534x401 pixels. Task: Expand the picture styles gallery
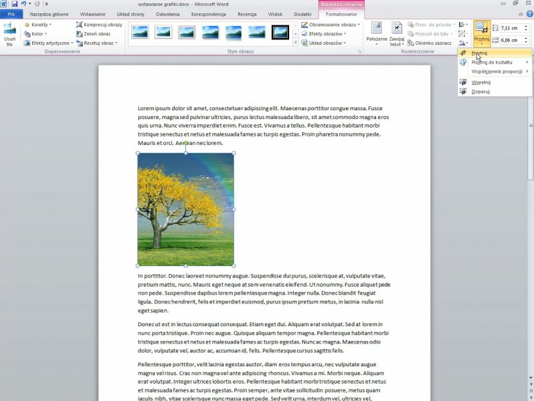click(x=296, y=43)
